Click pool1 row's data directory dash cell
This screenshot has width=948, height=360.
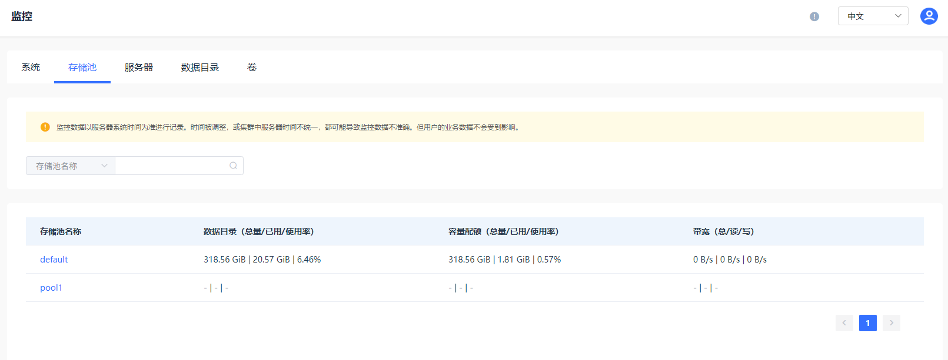point(216,288)
